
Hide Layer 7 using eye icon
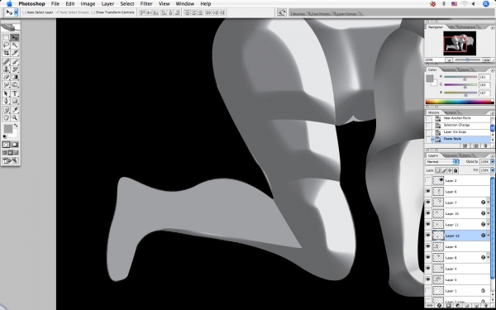(428, 203)
